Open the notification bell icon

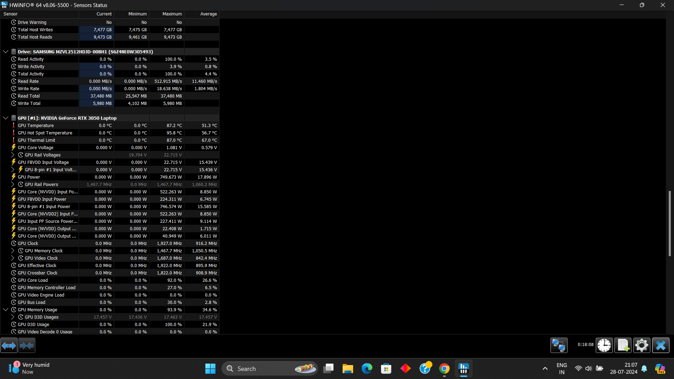(x=644, y=369)
